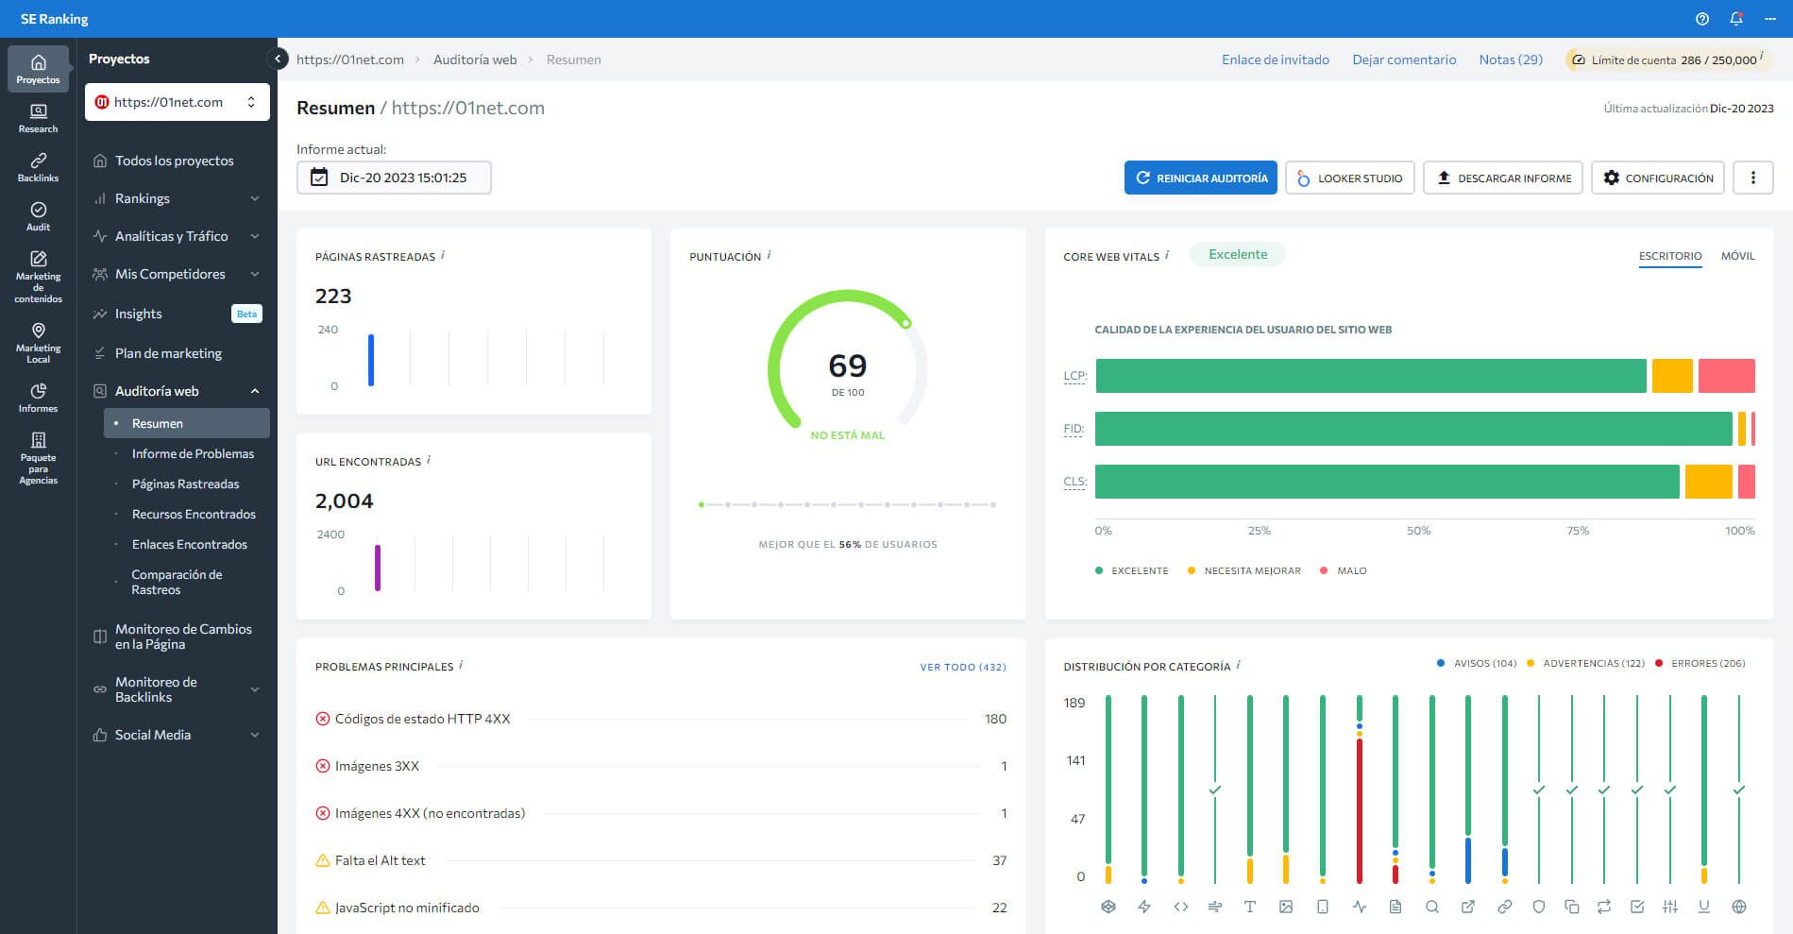The height and width of the screenshot is (934, 1793).
Task: Click the pulse activity category icon
Action: pyautogui.click(x=1360, y=907)
